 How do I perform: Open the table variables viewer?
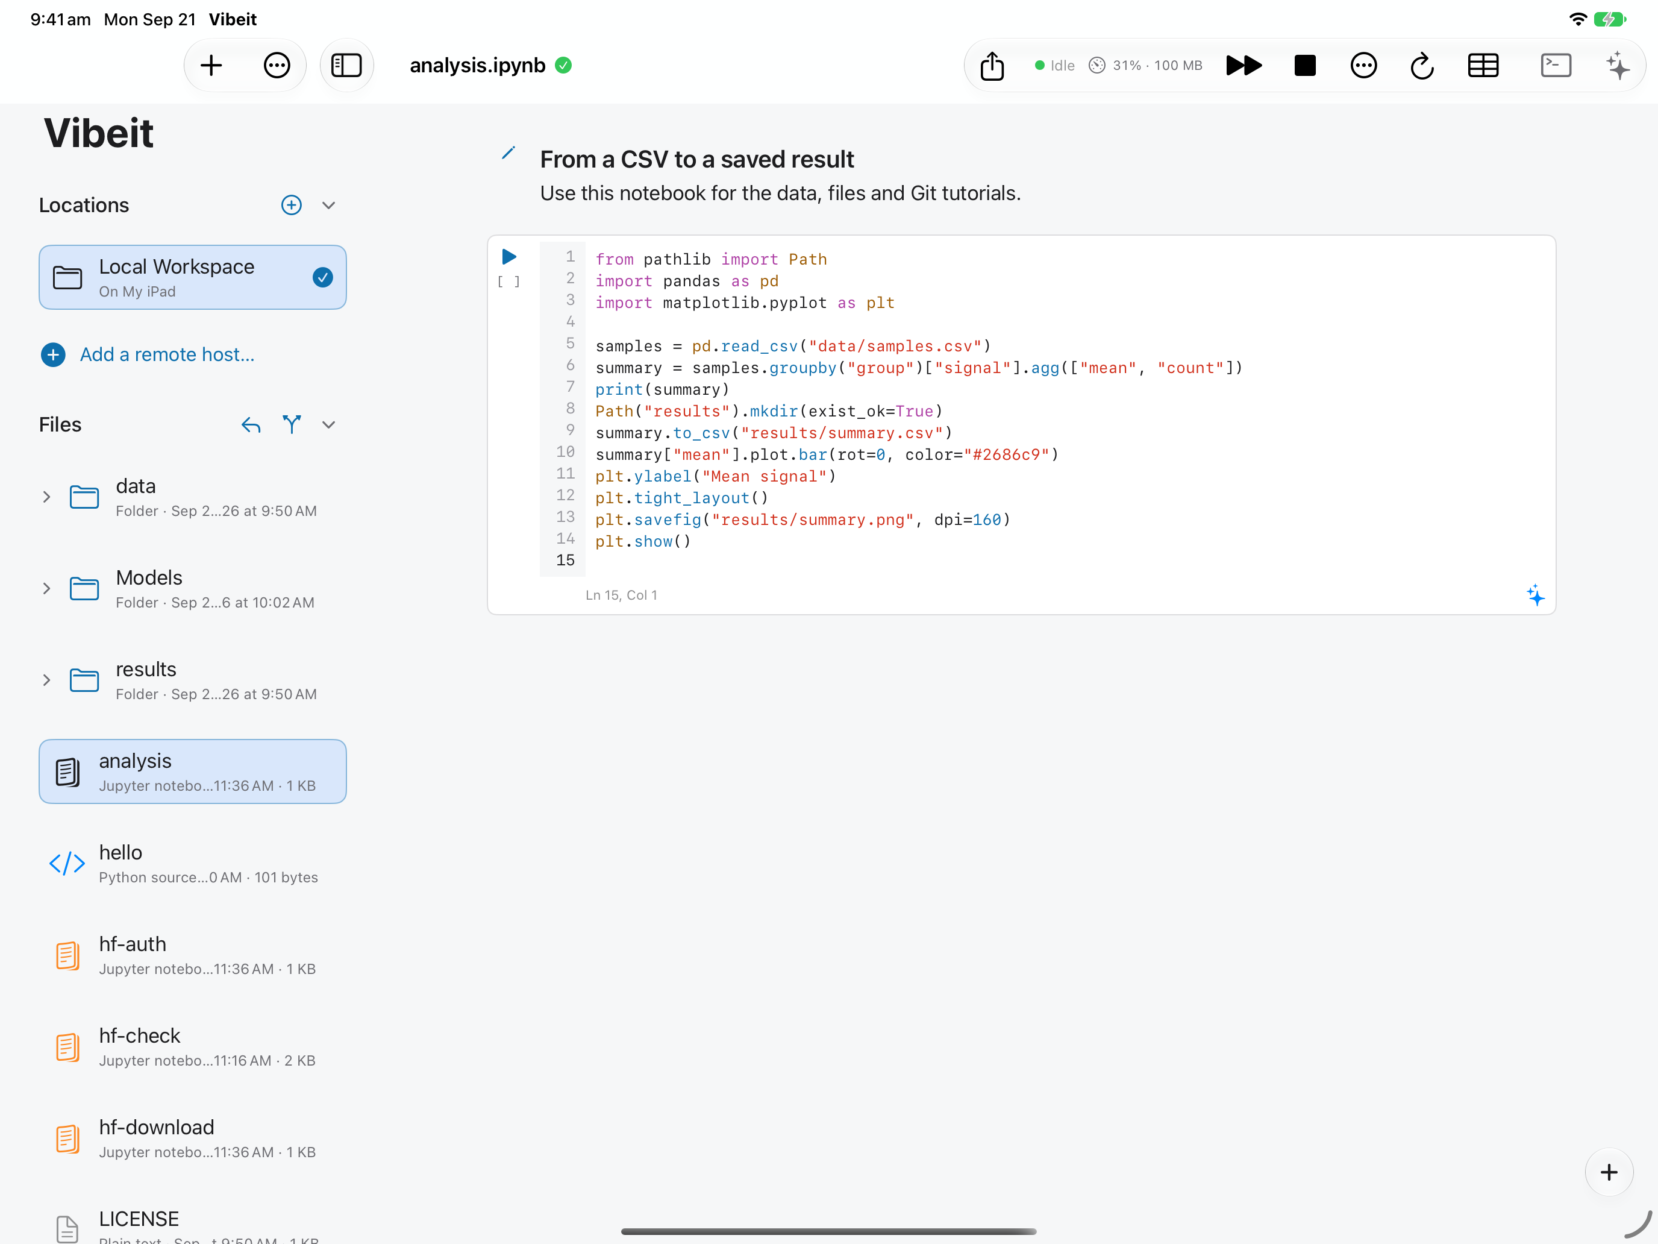pos(1483,65)
